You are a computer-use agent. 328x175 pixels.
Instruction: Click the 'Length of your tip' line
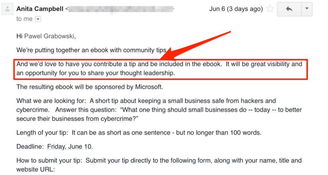click(x=139, y=133)
